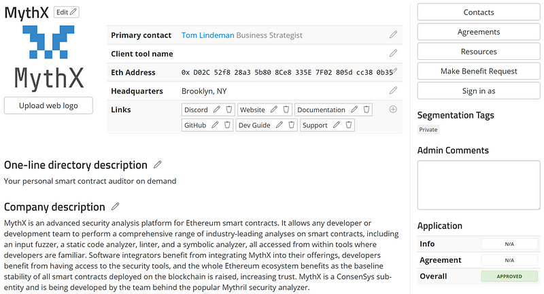Click the MythX logo image

pyautogui.click(x=48, y=58)
